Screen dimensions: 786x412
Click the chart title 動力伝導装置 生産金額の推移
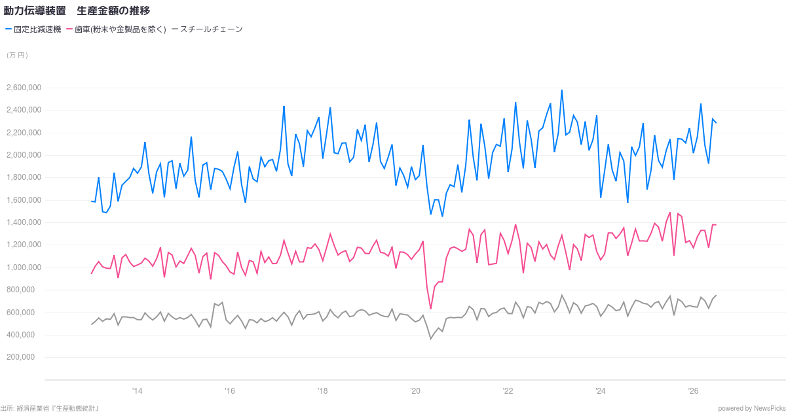tap(77, 10)
